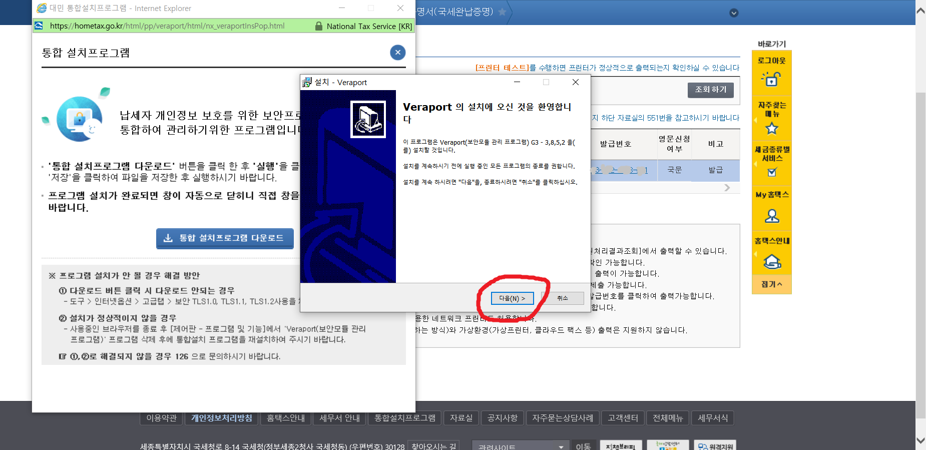926x450 pixels.
Task: Click the 취소 button in Veraport installer
Action: [563, 298]
